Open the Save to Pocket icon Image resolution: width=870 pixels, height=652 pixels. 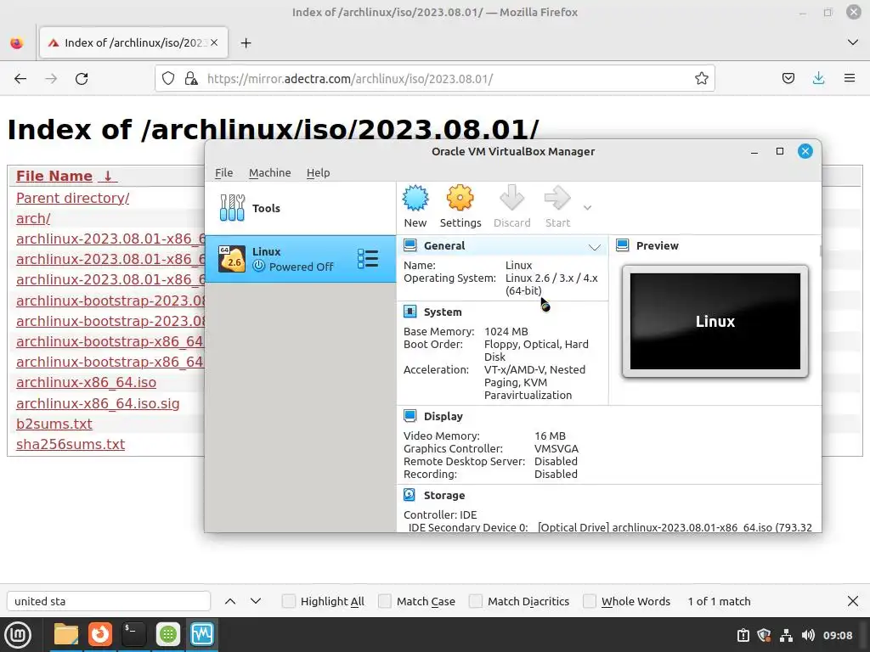tap(788, 79)
